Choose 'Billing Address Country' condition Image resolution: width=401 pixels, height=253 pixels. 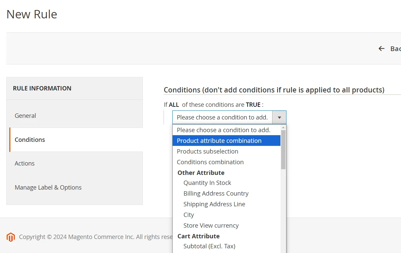[x=216, y=194]
